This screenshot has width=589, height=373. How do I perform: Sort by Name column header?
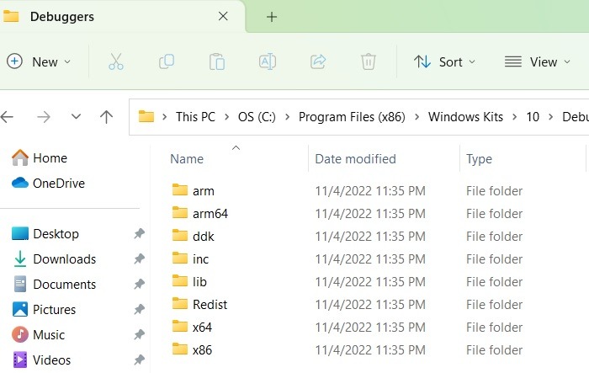tap(187, 159)
